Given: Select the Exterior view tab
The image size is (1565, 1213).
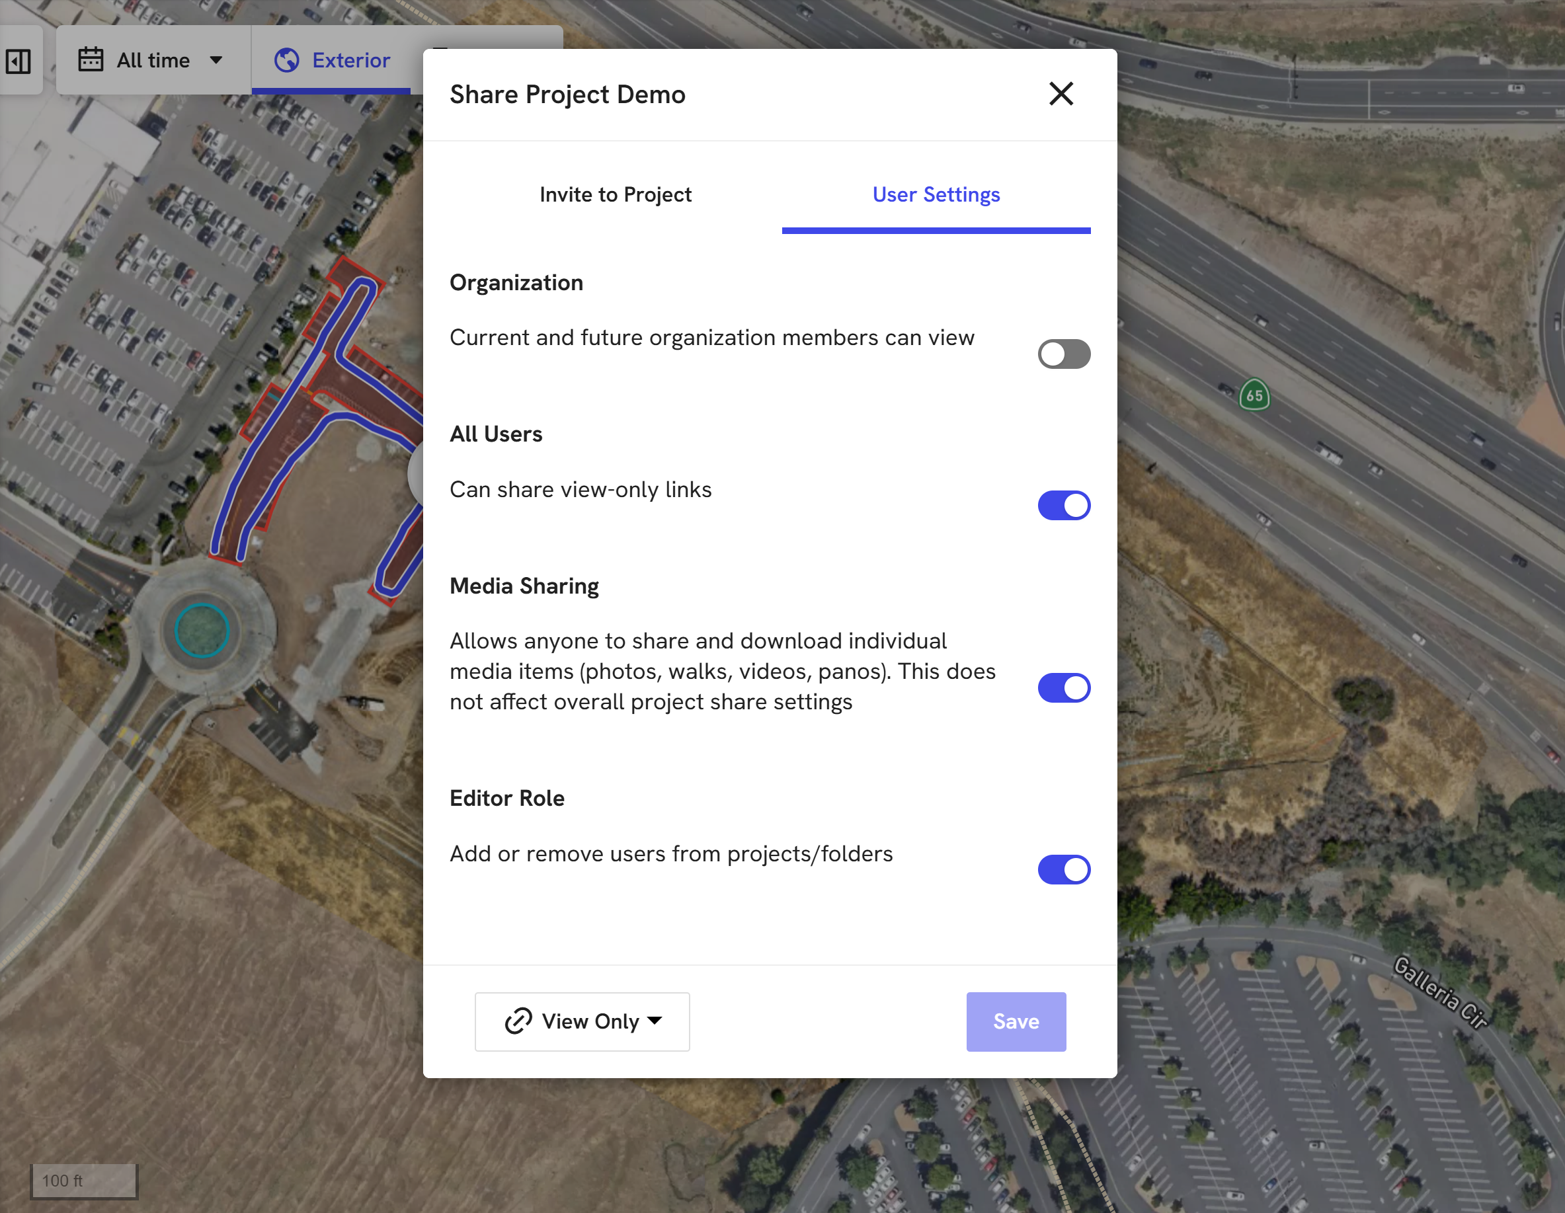Looking at the screenshot, I should [332, 60].
